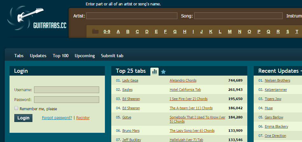Browse artists starting with H
302x142 pixels.
pyautogui.click(x=185, y=31)
